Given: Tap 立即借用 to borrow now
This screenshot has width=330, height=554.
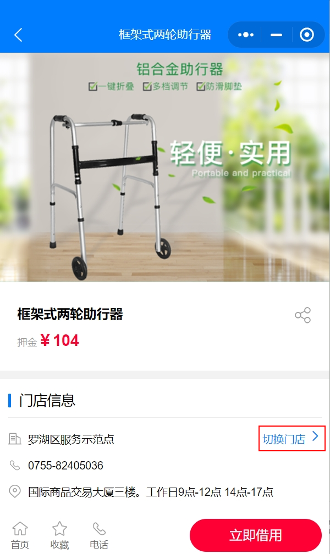Looking at the screenshot, I should (x=256, y=535).
